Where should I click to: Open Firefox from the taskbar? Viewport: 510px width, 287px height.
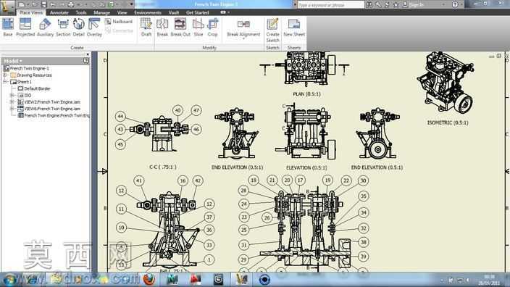[x=149, y=279]
